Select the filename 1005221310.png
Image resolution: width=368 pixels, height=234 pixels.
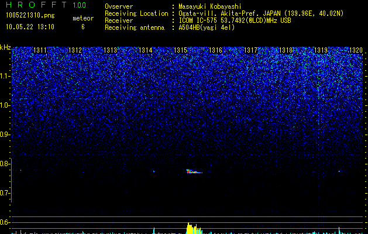[x=30, y=16]
